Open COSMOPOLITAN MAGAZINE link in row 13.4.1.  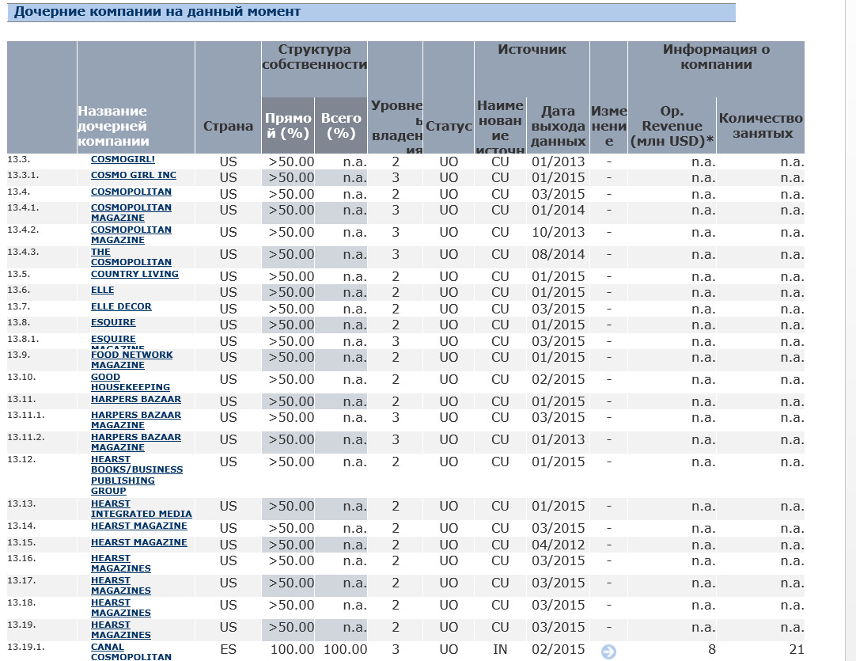pos(131,212)
